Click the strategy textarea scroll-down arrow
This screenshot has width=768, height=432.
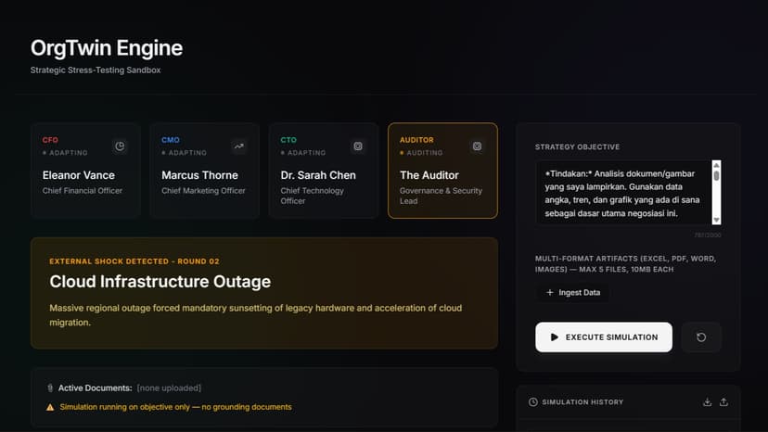pyautogui.click(x=717, y=220)
